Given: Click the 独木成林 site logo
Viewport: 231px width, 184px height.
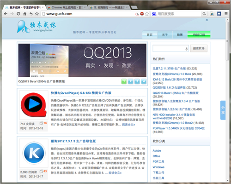Looking at the screenshot, I should click(x=36, y=27).
